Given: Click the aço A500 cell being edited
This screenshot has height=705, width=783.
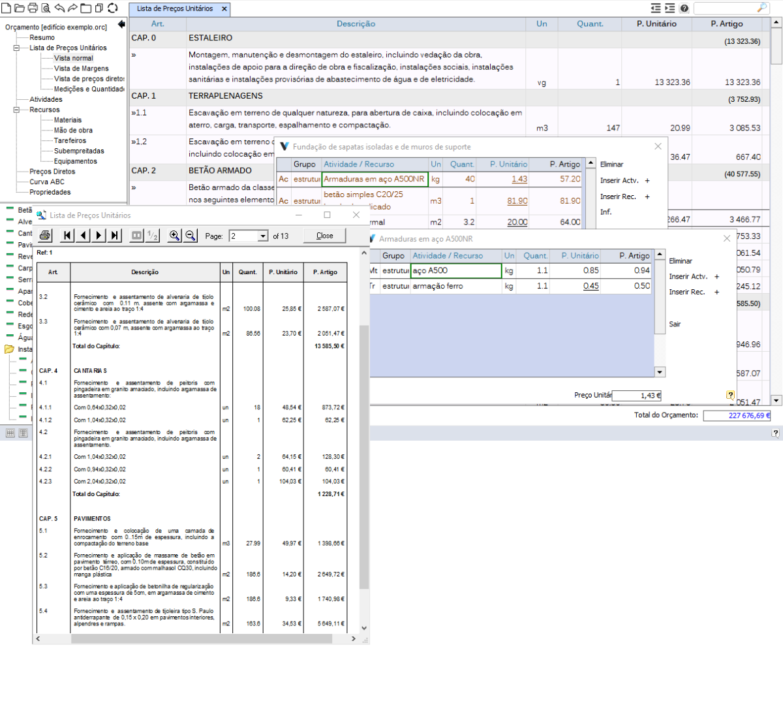Looking at the screenshot, I should 456,270.
